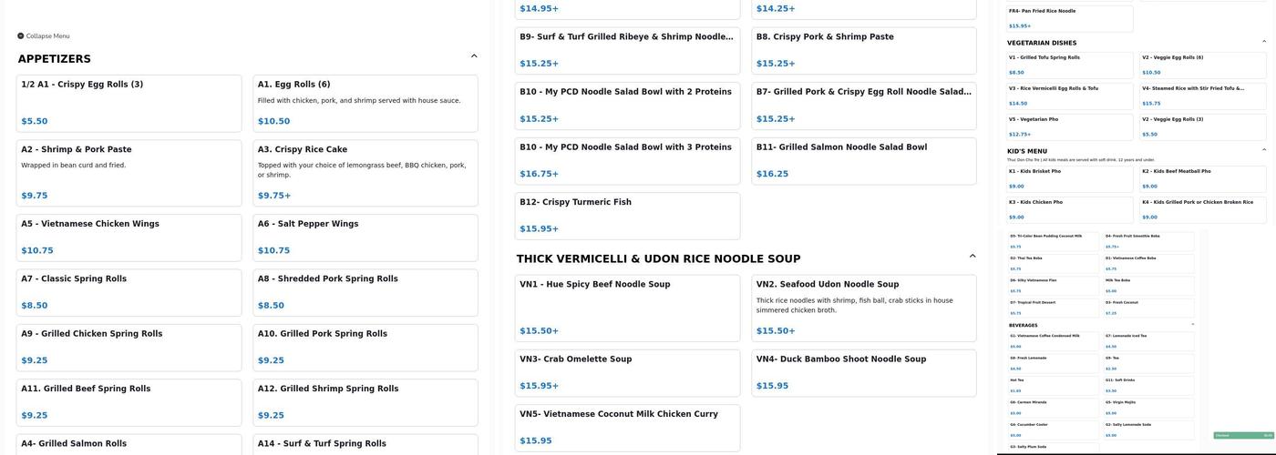Select D3 Fresh Coconut
This screenshot has width=1276, height=455.
pyautogui.click(x=1148, y=308)
